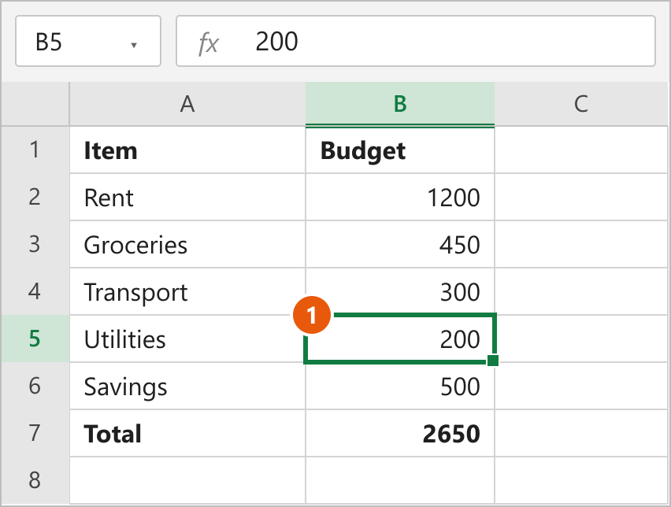Select the 'Budget' header cell
671x507 pixels.
point(400,150)
